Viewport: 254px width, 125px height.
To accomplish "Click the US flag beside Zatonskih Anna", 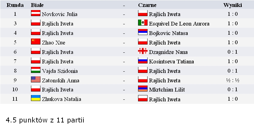I will pyautogui.click(x=35, y=79).
